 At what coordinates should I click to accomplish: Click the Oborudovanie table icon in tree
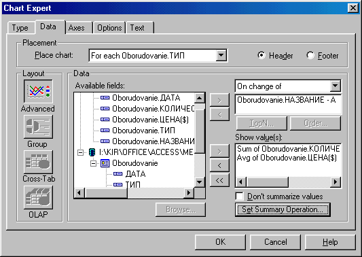105,163
